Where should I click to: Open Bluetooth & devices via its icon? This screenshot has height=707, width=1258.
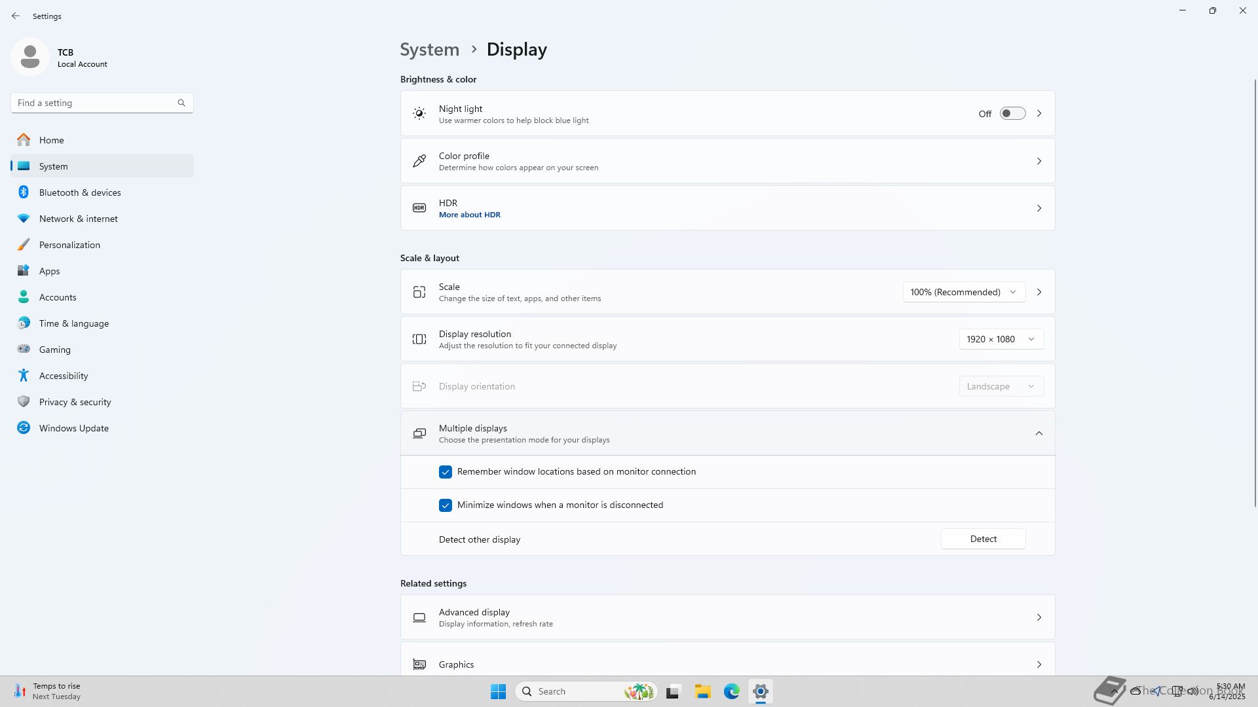coord(24,192)
